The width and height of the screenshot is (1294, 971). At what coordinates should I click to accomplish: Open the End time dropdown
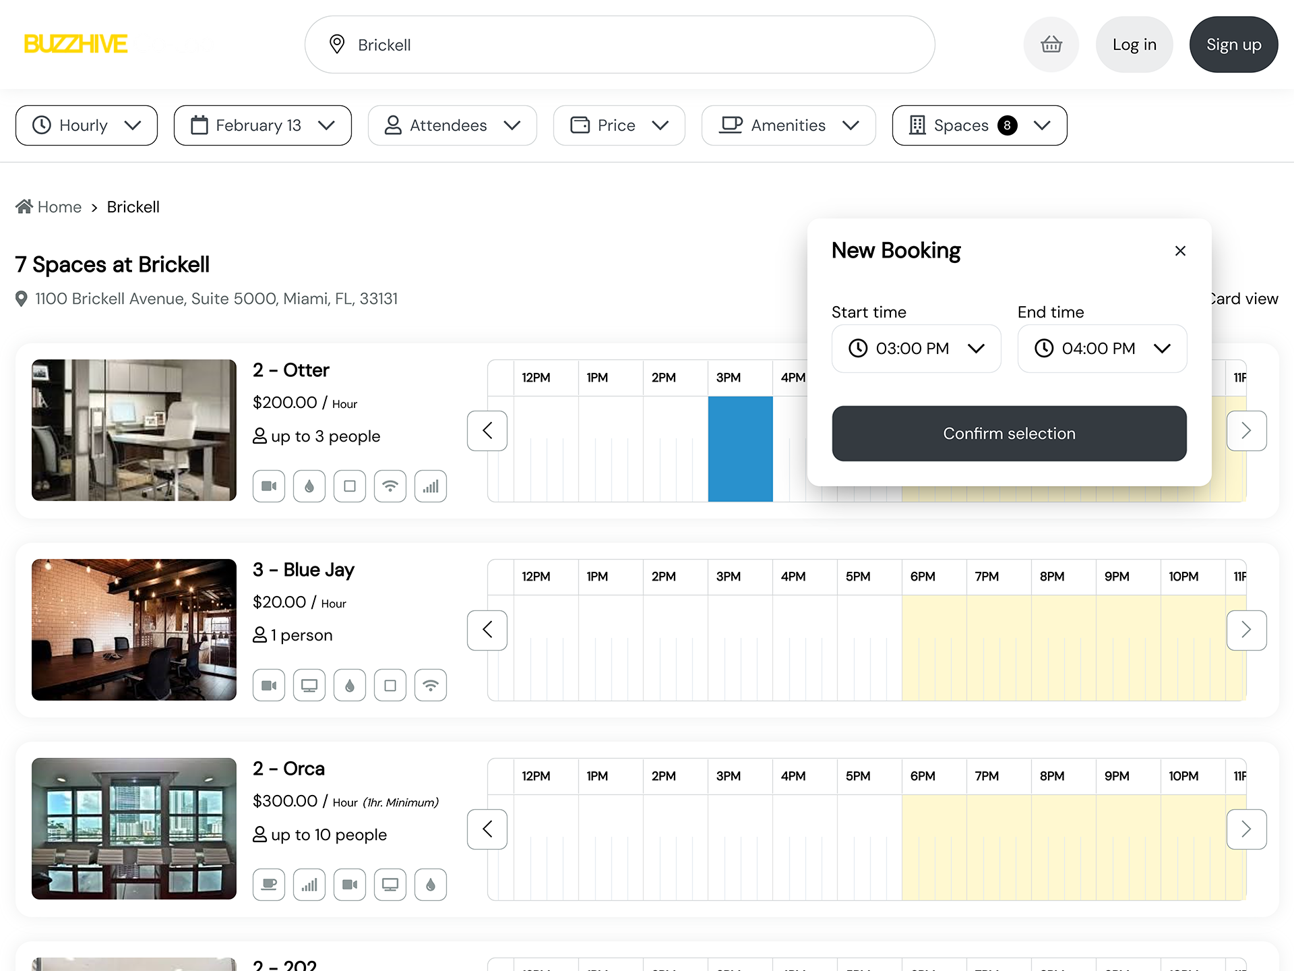click(x=1102, y=349)
